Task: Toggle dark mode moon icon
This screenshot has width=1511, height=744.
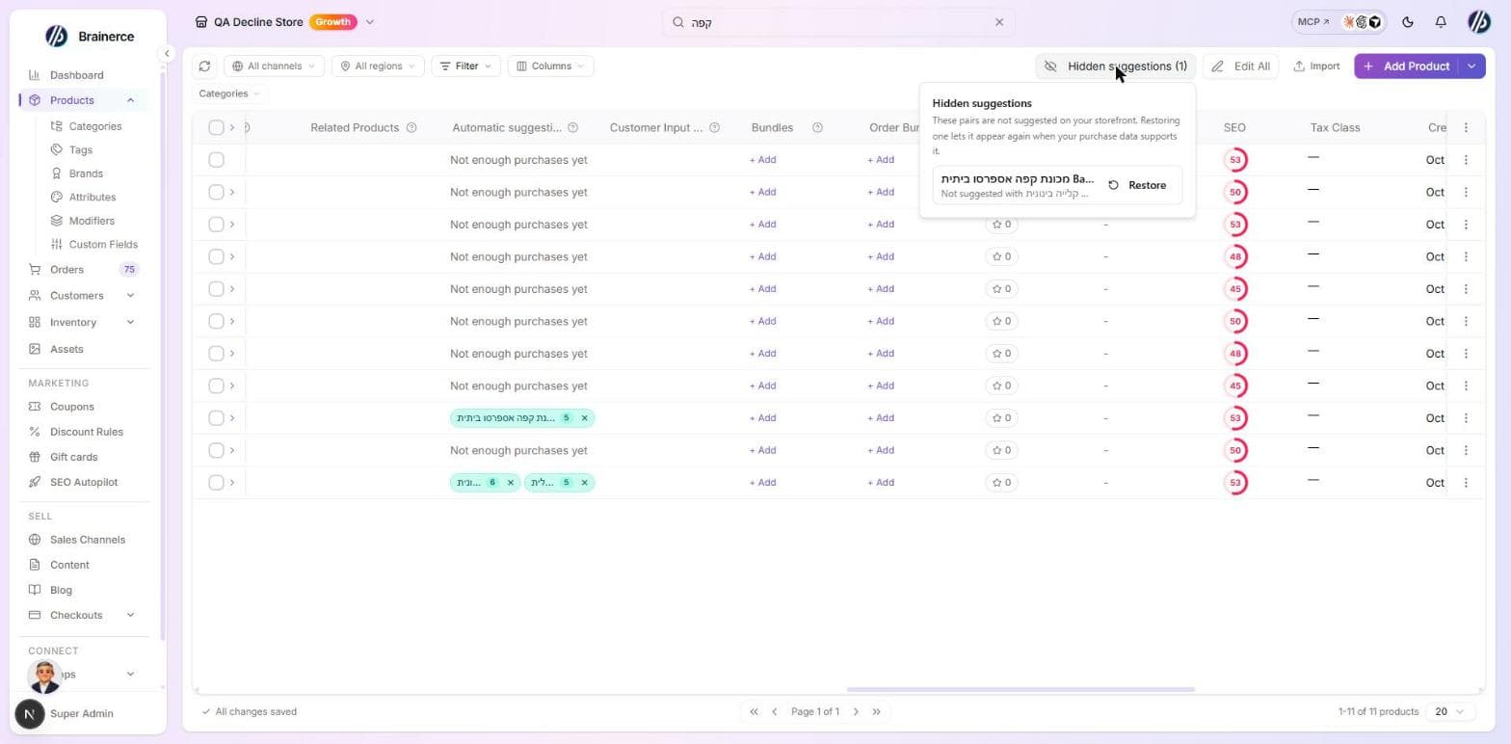Action: coord(1408,22)
